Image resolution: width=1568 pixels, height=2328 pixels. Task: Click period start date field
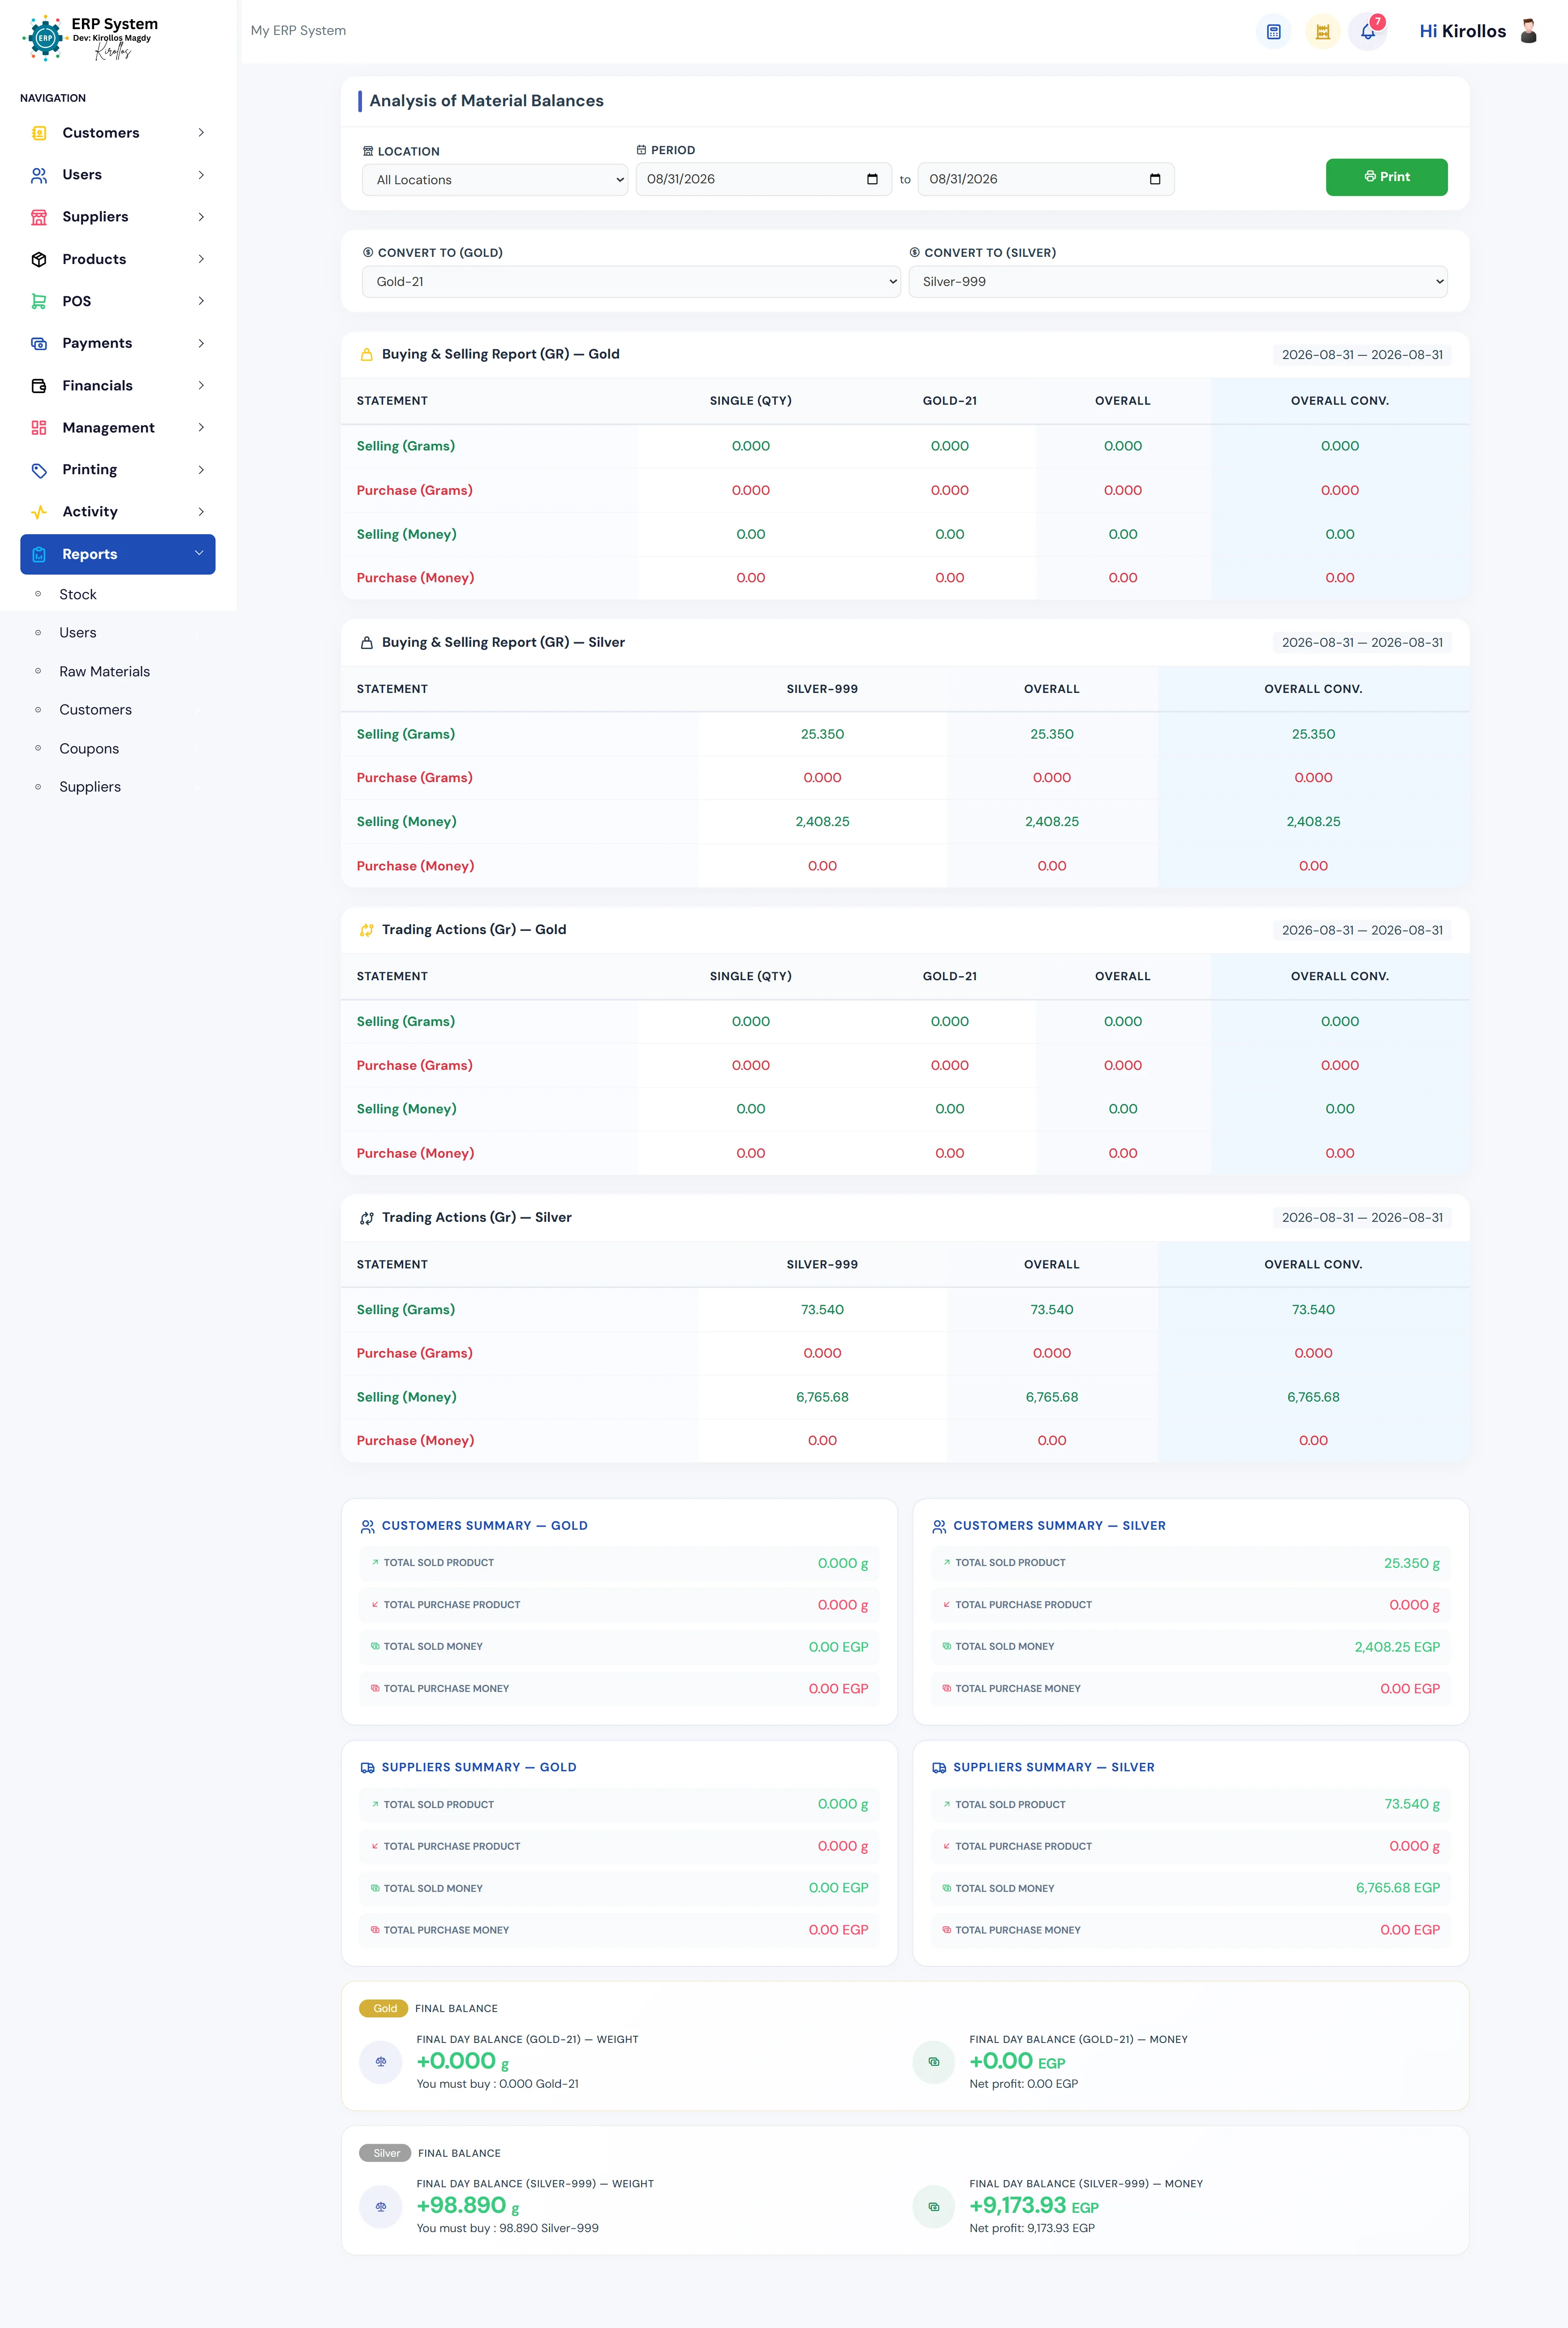(x=763, y=179)
